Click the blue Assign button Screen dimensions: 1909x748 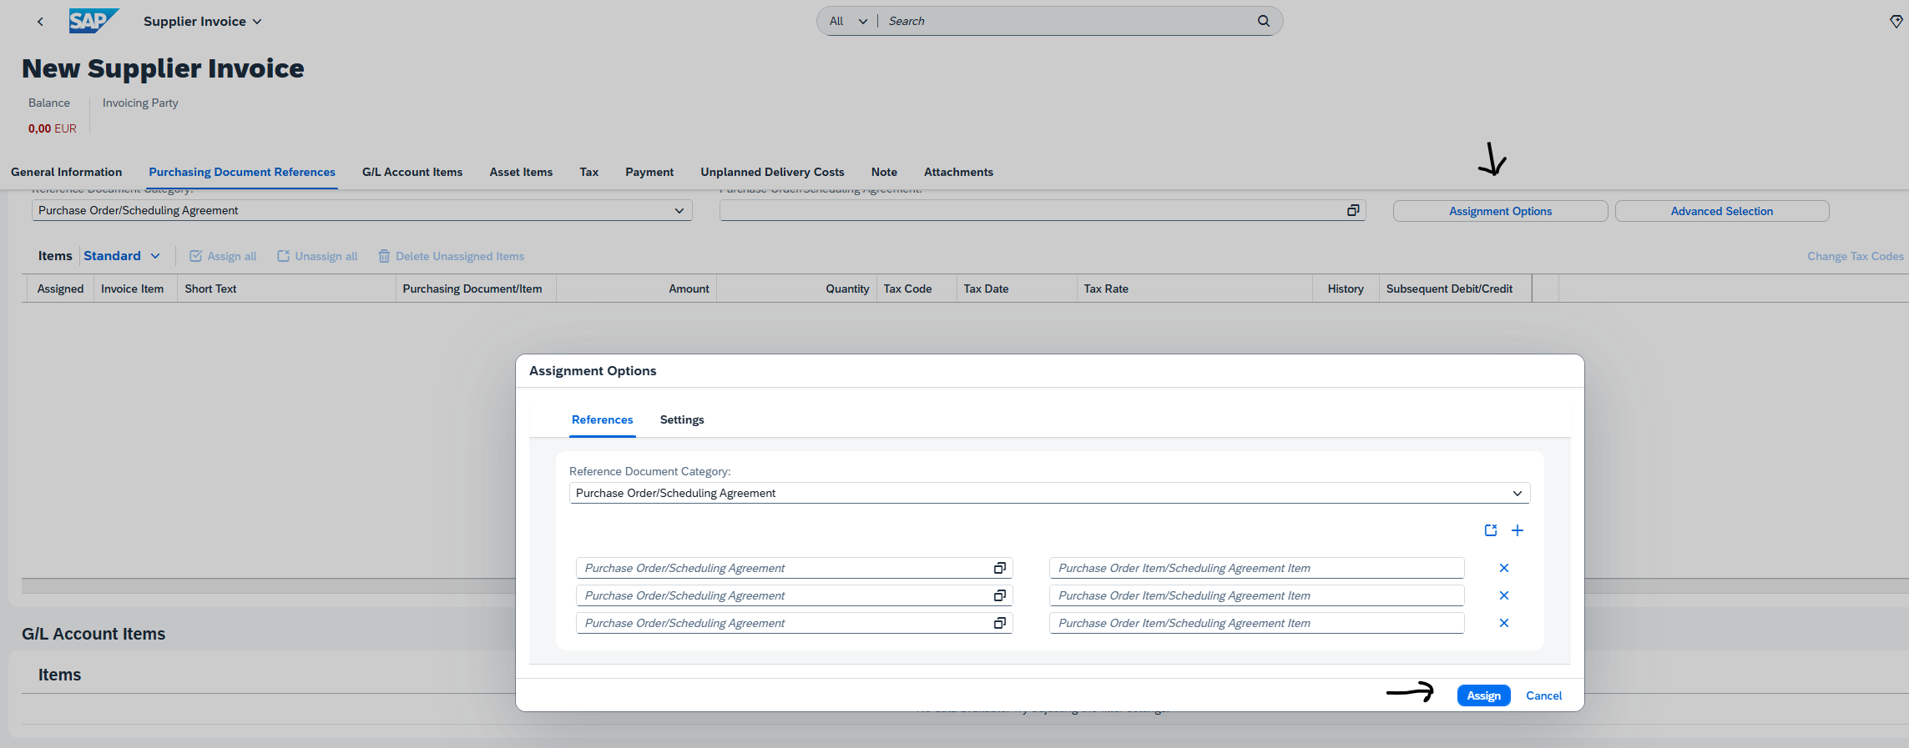click(1483, 695)
